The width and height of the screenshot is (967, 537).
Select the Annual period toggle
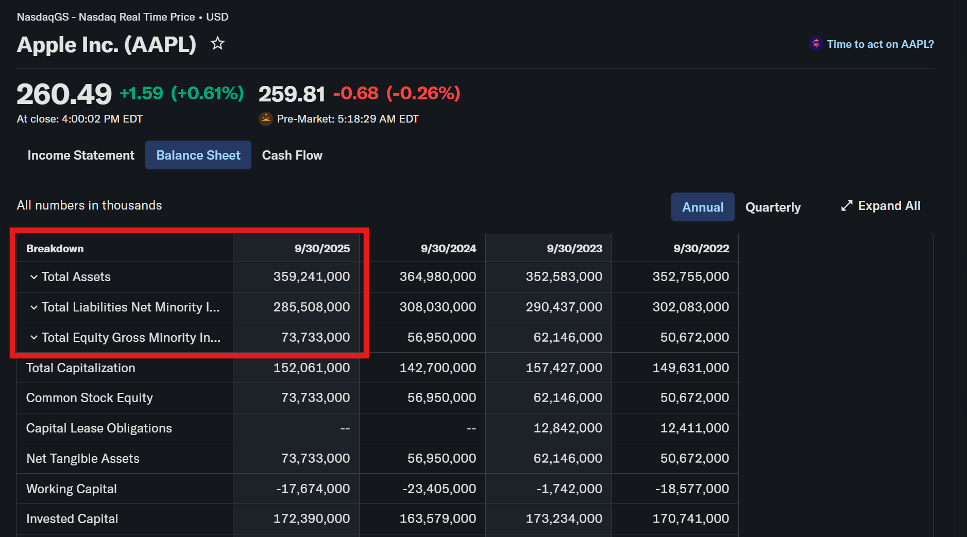pyautogui.click(x=702, y=207)
